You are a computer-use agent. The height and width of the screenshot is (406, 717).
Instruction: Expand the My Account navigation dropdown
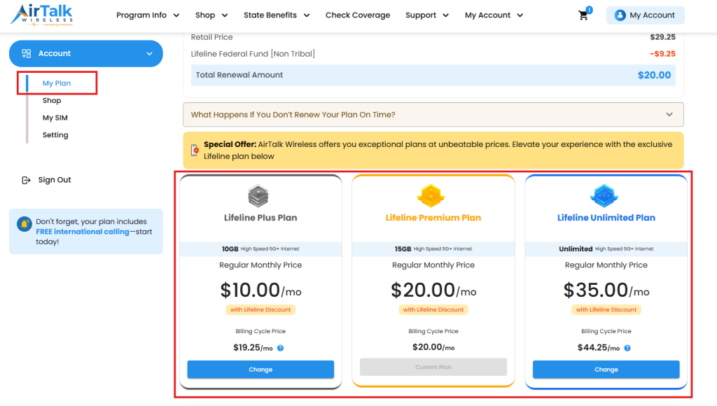pos(494,15)
